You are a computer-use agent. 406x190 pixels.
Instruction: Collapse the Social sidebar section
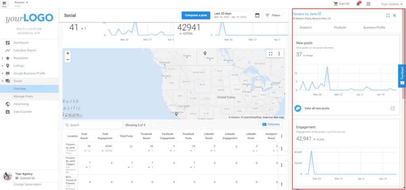click(x=3, y=81)
